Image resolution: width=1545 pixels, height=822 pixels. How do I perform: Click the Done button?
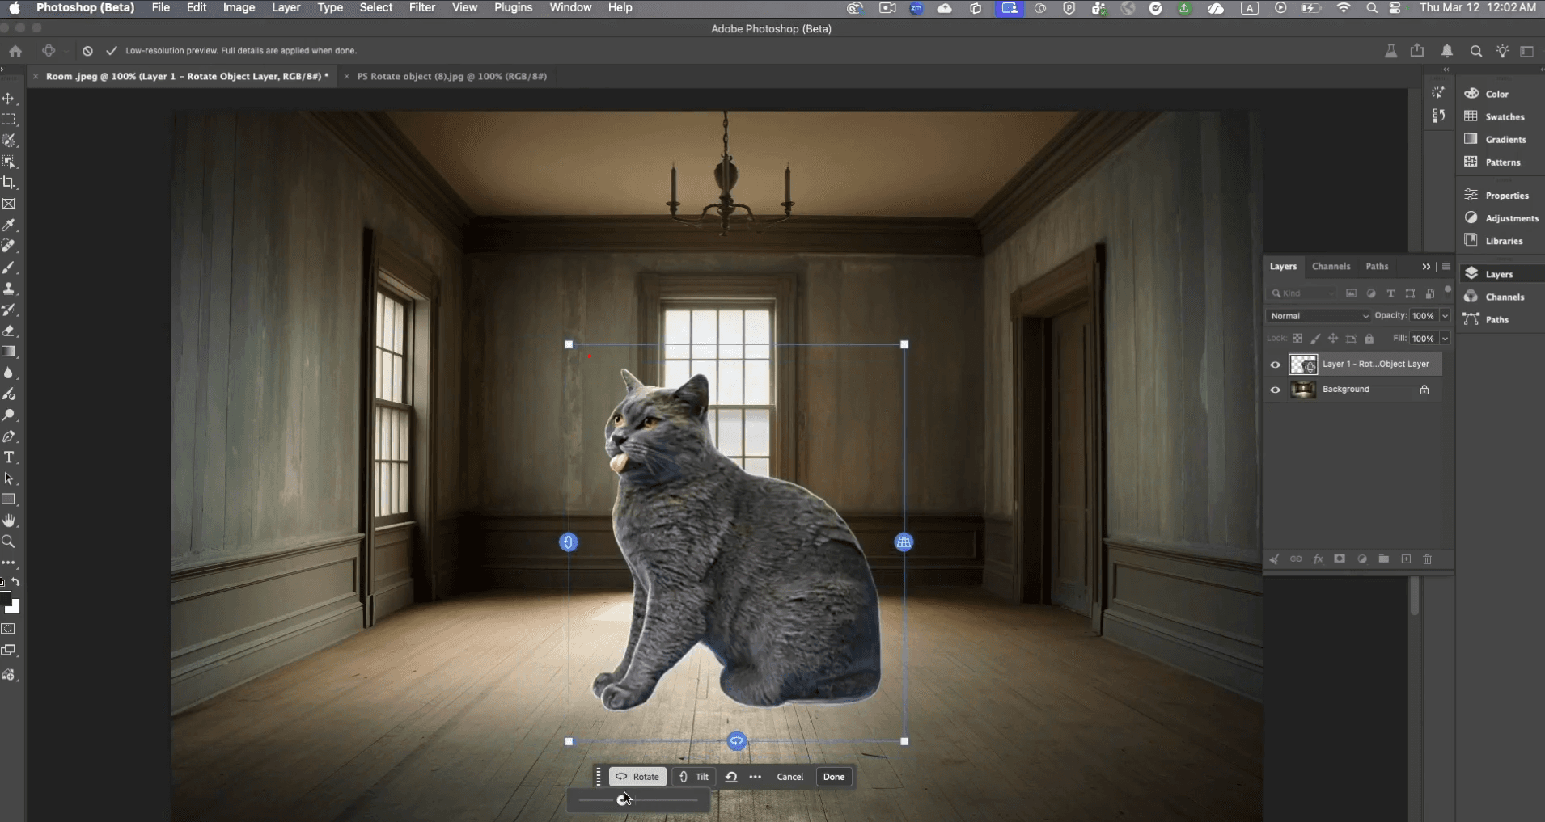(834, 776)
